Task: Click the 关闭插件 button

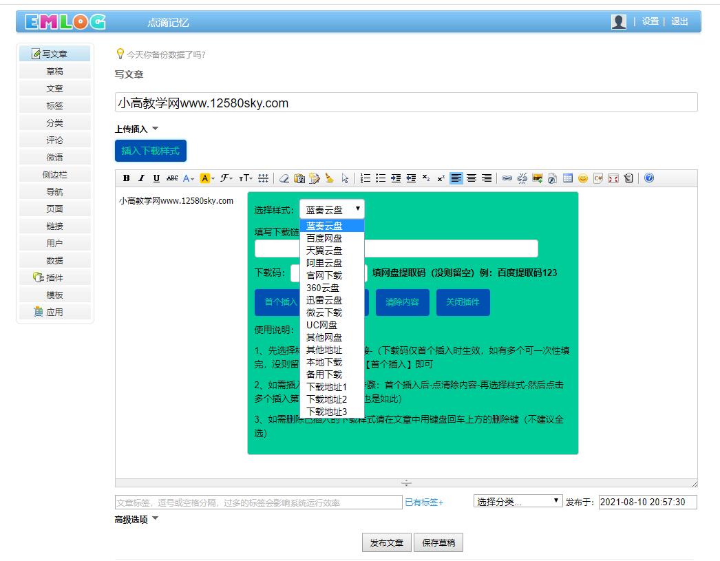Action: (x=463, y=302)
